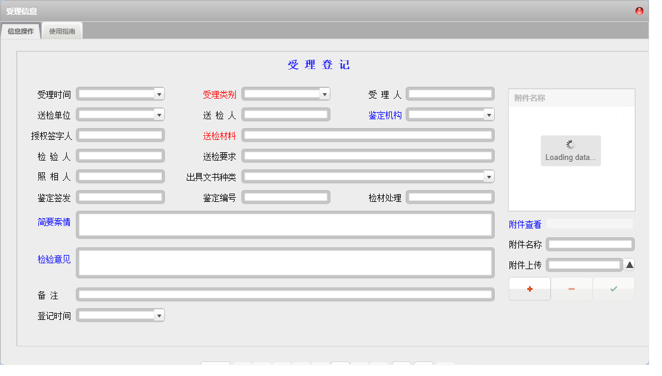Click the orange plus add attachment button
This screenshot has width=662, height=376.
529,289
